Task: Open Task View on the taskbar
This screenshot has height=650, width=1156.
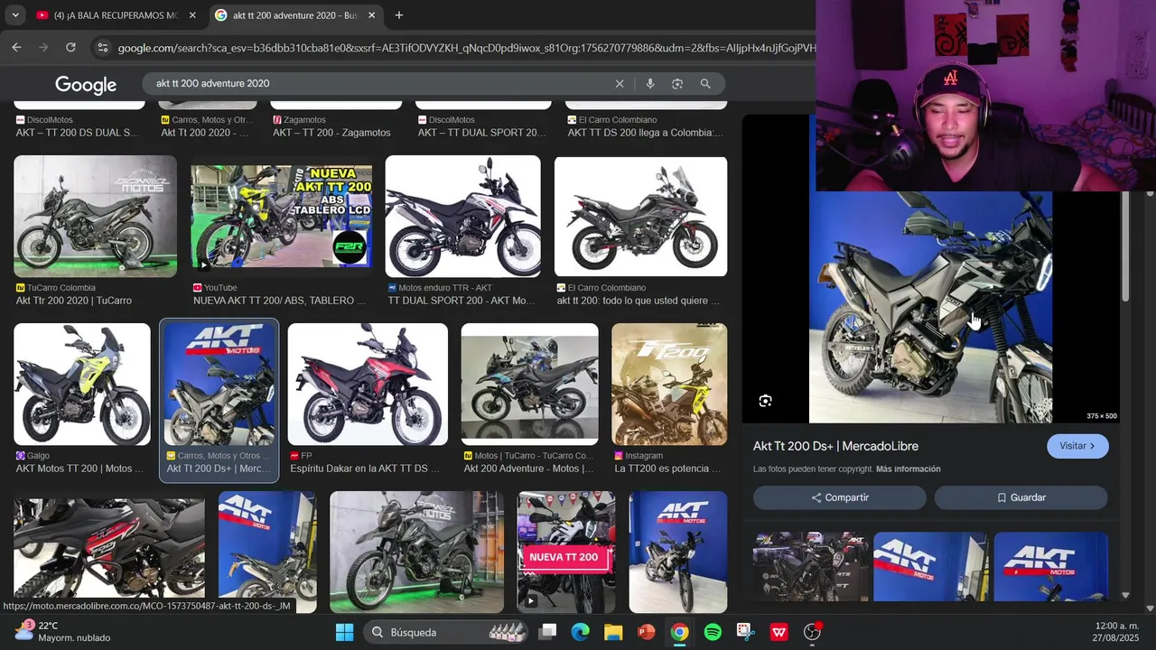Action: (548, 632)
